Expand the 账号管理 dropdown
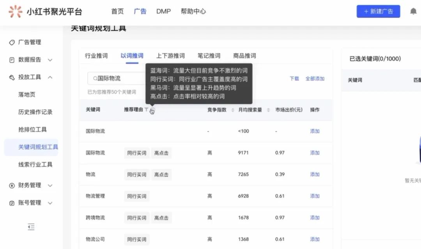The width and height of the screenshot is (421, 249). 50,203
